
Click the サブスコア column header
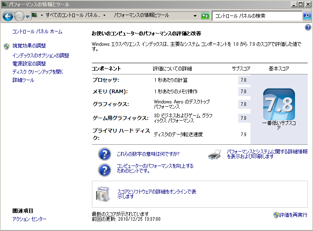tap(241, 69)
